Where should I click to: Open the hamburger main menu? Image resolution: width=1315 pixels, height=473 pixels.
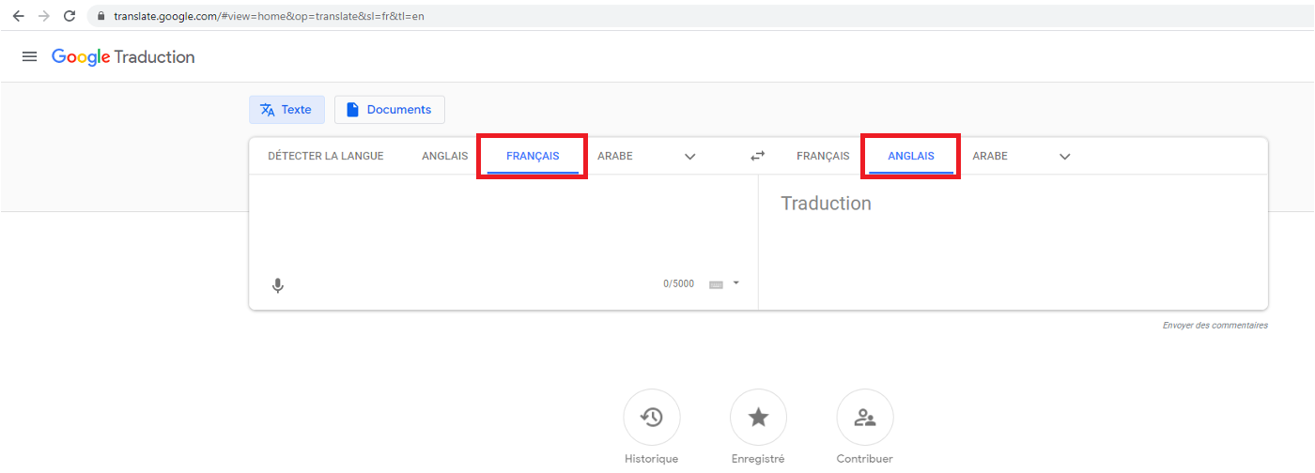click(x=30, y=57)
